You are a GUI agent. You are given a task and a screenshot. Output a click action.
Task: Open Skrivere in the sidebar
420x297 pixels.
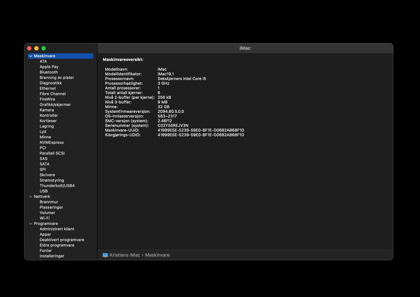tap(47, 175)
